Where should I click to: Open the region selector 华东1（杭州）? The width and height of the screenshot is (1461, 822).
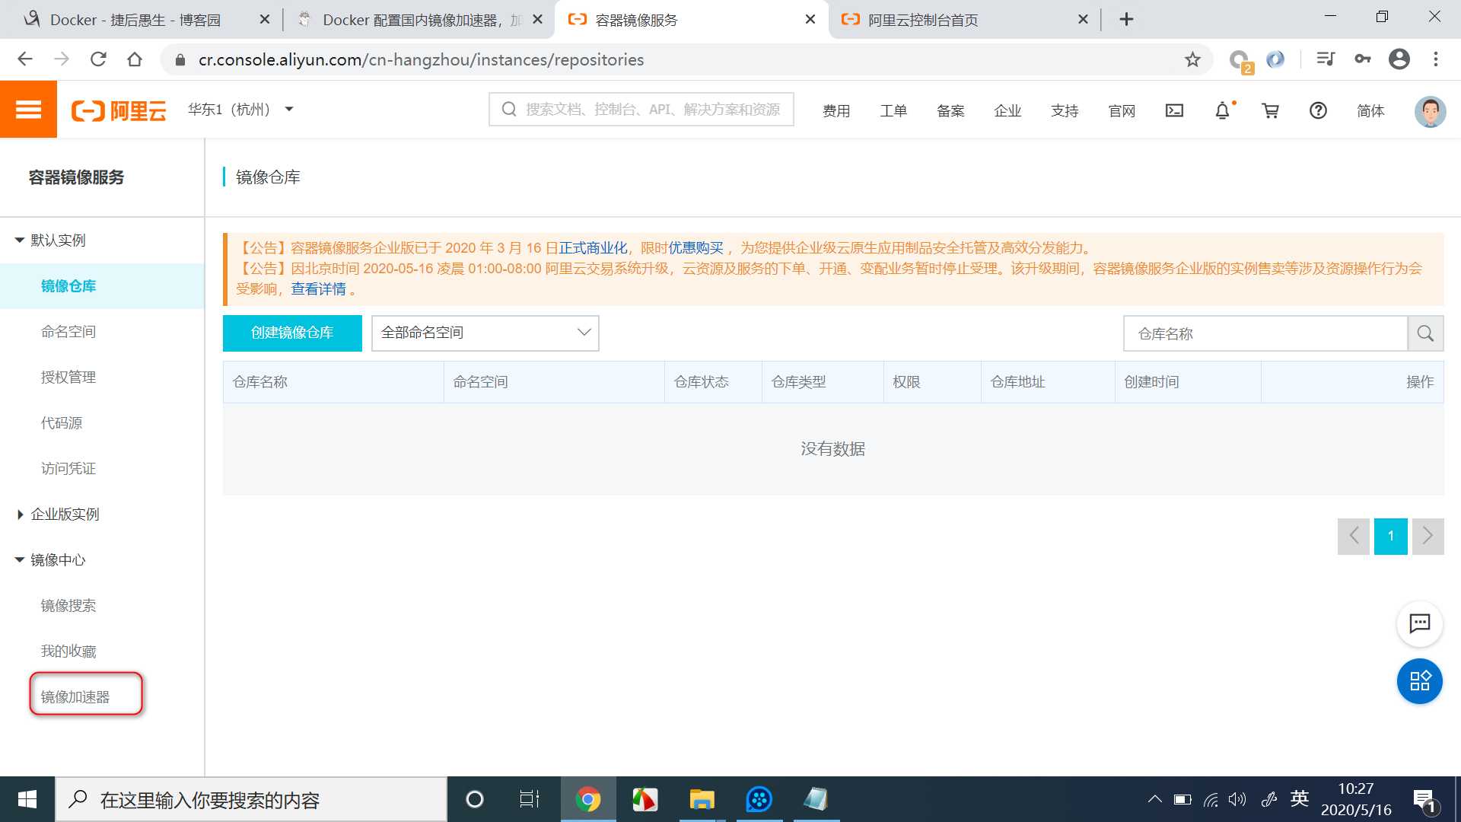[x=240, y=110]
